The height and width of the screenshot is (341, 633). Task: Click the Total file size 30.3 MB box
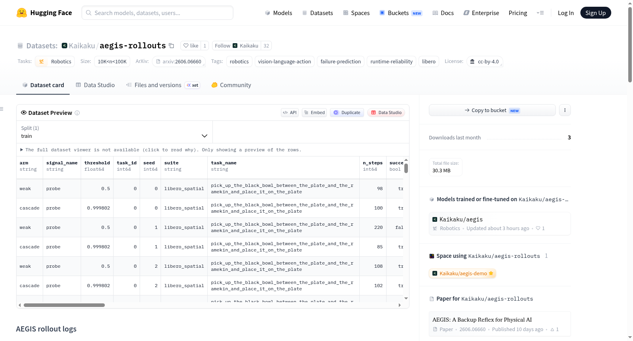[x=446, y=167]
